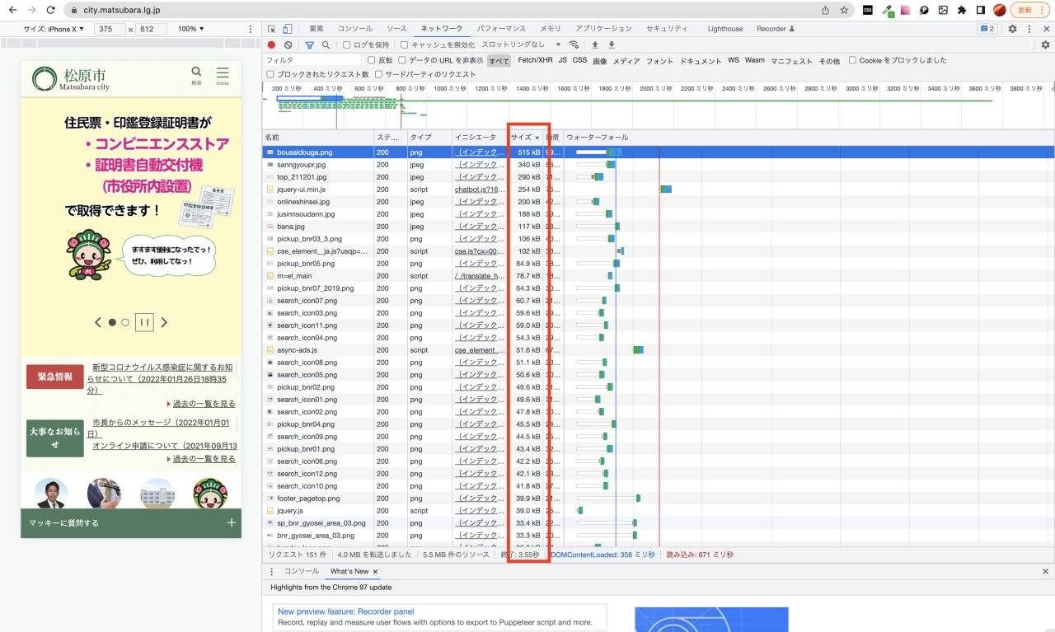This screenshot has height=632, width=1055.
Task: Open the Lighthouse tab
Action: tap(724, 29)
